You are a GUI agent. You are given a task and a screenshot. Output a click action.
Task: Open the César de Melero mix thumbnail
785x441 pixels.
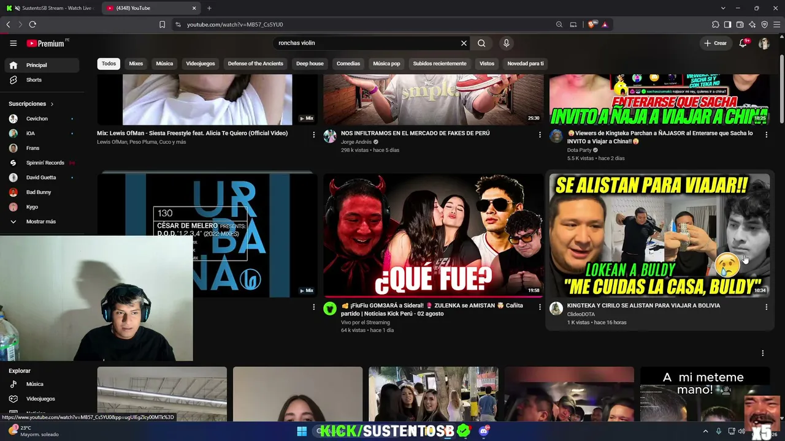207,235
